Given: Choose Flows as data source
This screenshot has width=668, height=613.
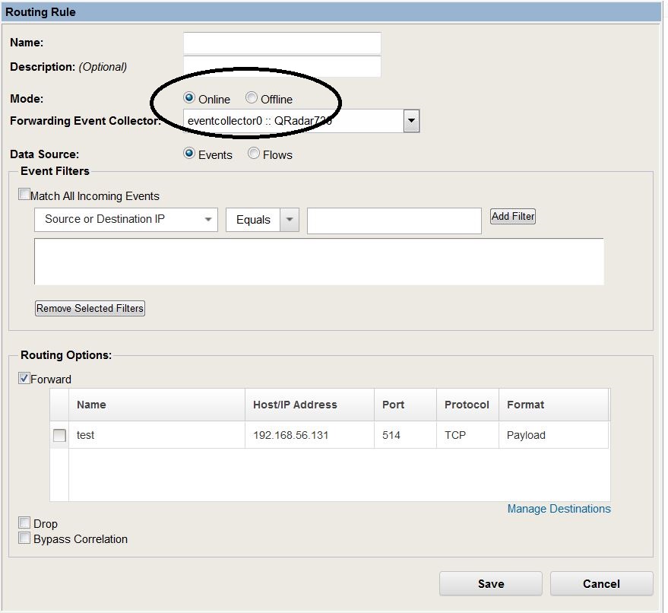Looking at the screenshot, I should pyautogui.click(x=254, y=153).
